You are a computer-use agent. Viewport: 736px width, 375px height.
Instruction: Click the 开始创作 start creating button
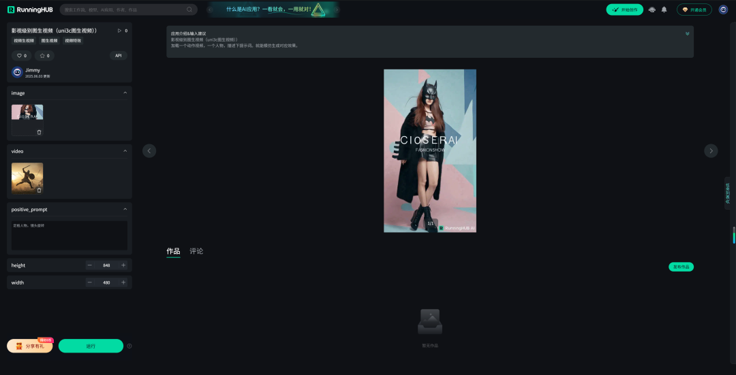pos(624,10)
